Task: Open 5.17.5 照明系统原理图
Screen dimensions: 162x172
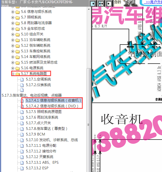Action: [x=44, y=112]
